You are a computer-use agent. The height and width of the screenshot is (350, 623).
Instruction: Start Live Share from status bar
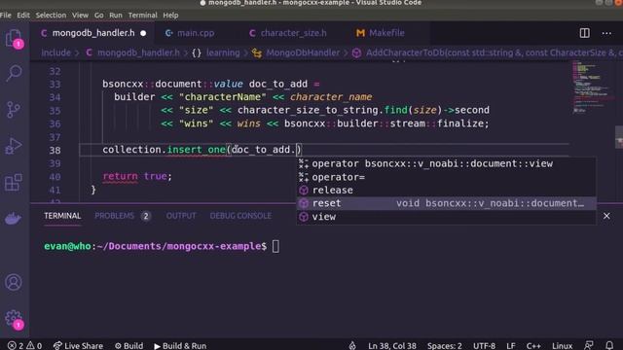78,346
